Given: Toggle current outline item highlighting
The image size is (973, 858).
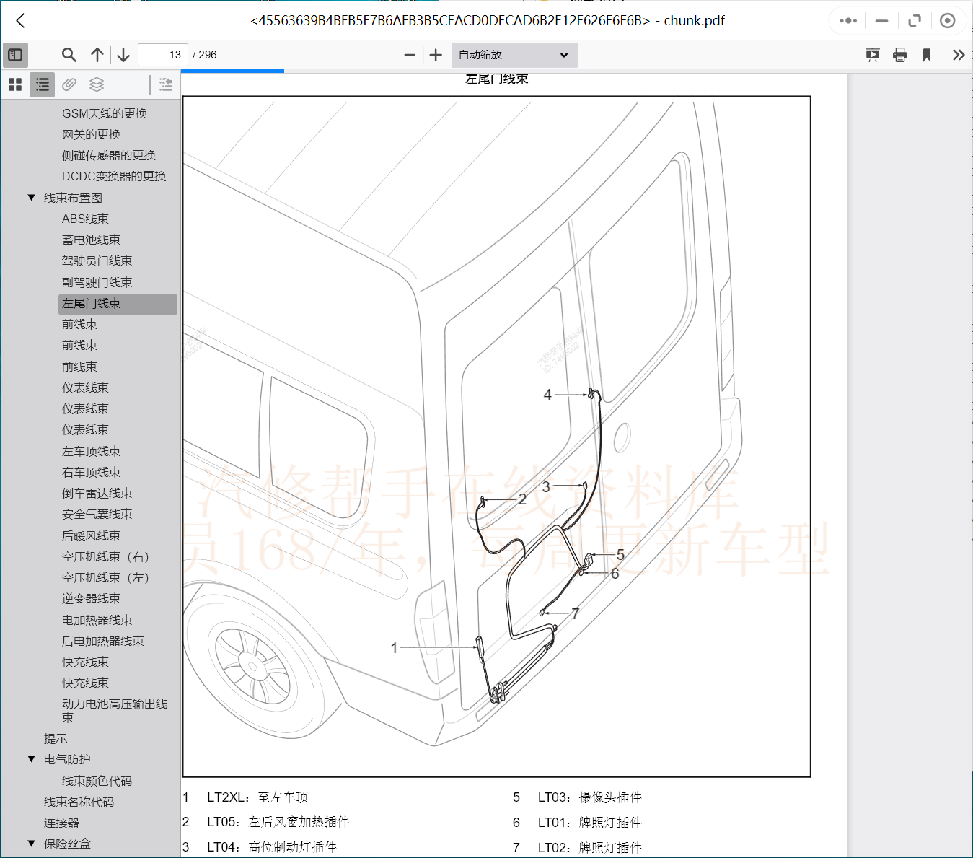Looking at the screenshot, I should click(x=165, y=84).
